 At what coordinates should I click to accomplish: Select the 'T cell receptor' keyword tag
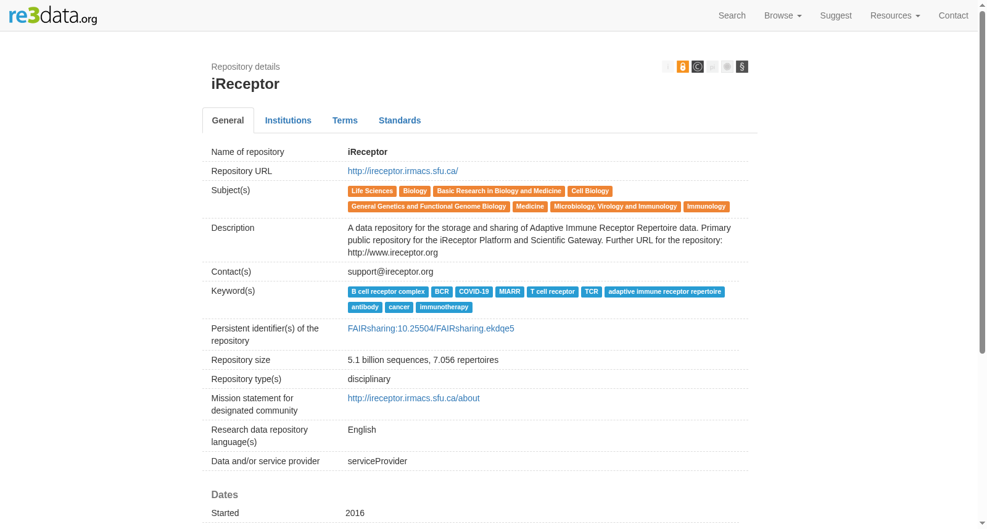(553, 292)
